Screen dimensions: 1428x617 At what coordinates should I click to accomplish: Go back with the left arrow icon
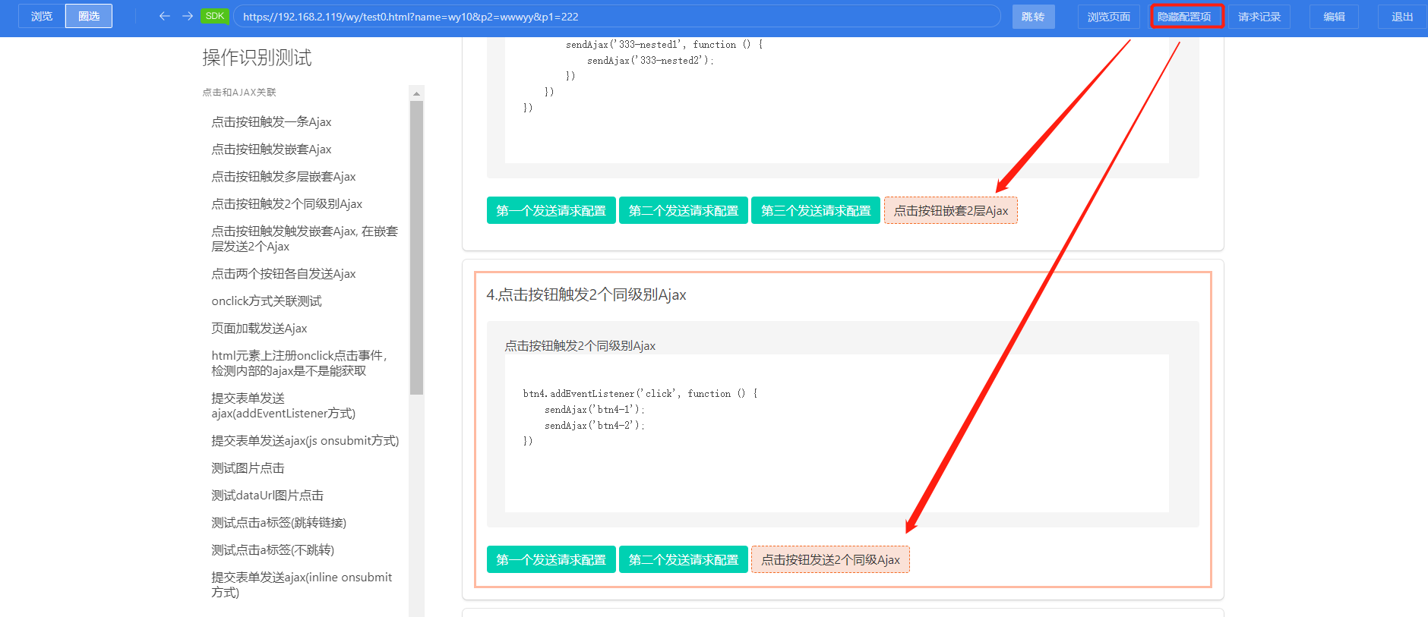click(x=164, y=16)
